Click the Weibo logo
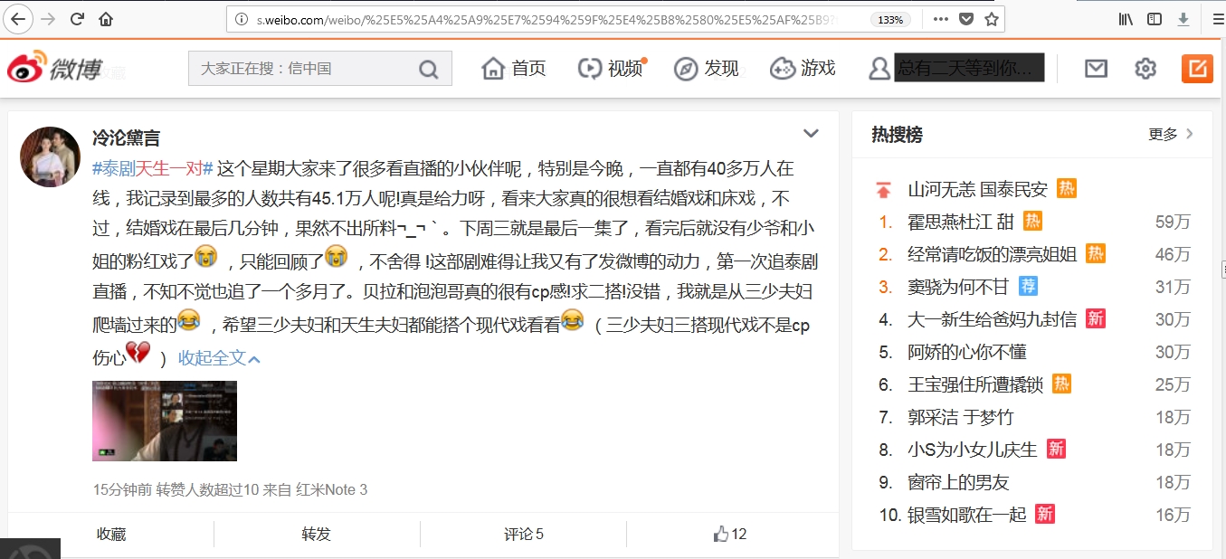Screen dimensions: 1226x559 point(55,68)
